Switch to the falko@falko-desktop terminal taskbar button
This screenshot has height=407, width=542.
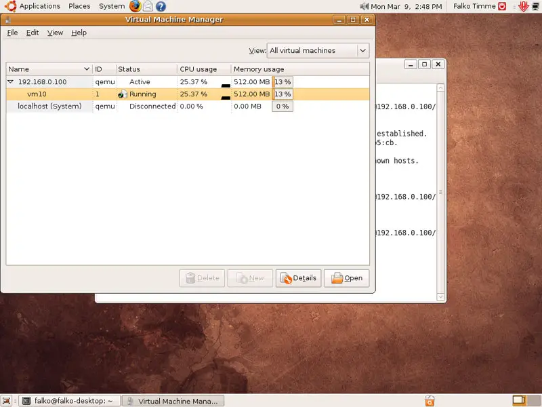coord(69,401)
